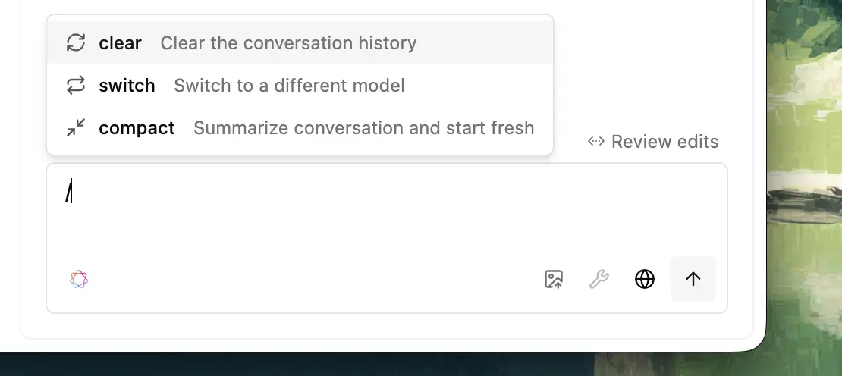This screenshot has height=376, width=842.
Task: Open the tools wrench icon
Action: tap(599, 280)
